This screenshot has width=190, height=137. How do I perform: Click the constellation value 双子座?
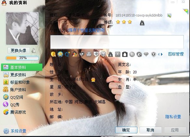pyautogui.click(x=71, y=87)
